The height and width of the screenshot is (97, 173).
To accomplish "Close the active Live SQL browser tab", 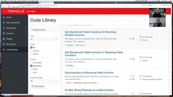I will (52, 3).
